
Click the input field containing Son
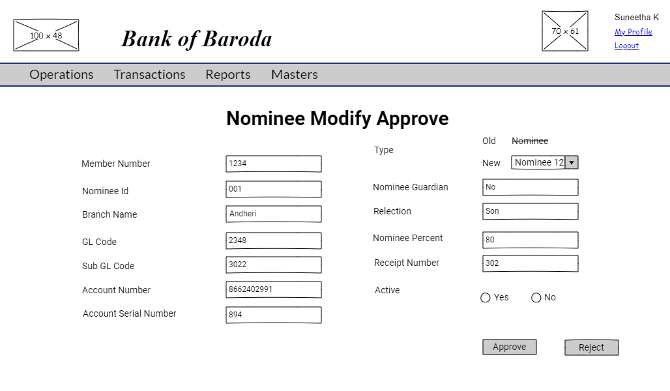[x=531, y=211]
